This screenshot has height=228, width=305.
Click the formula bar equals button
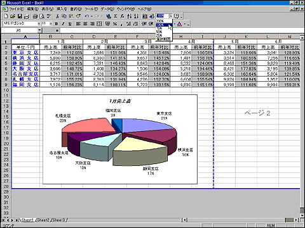point(57,30)
